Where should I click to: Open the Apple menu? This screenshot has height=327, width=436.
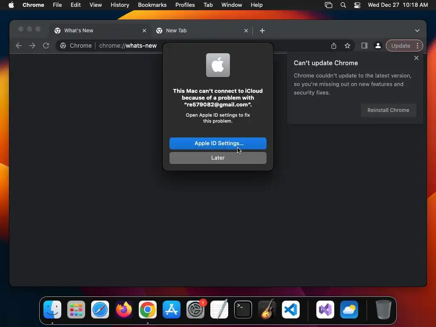coord(11,5)
